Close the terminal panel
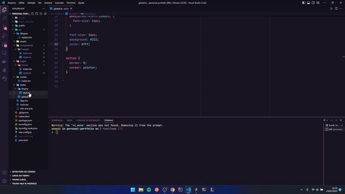The width and height of the screenshot is (345, 194). pos(341,120)
